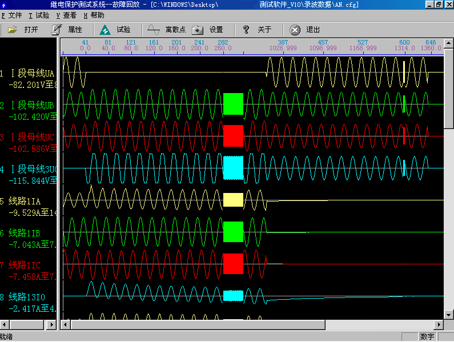This screenshot has height=342, width=454.
Task: Select the Ⅰ段母线UA channel label
Action: 31,74
